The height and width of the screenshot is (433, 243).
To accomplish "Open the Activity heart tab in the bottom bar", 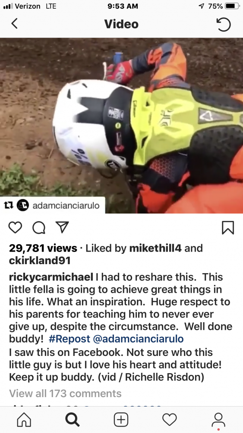I will pos(169,420).
